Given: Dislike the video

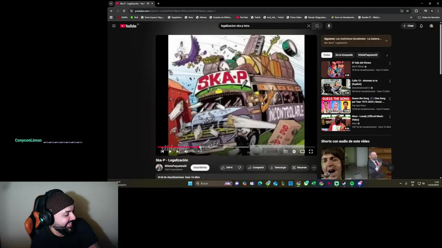Looking at the screenshot, I should (239, 168).
